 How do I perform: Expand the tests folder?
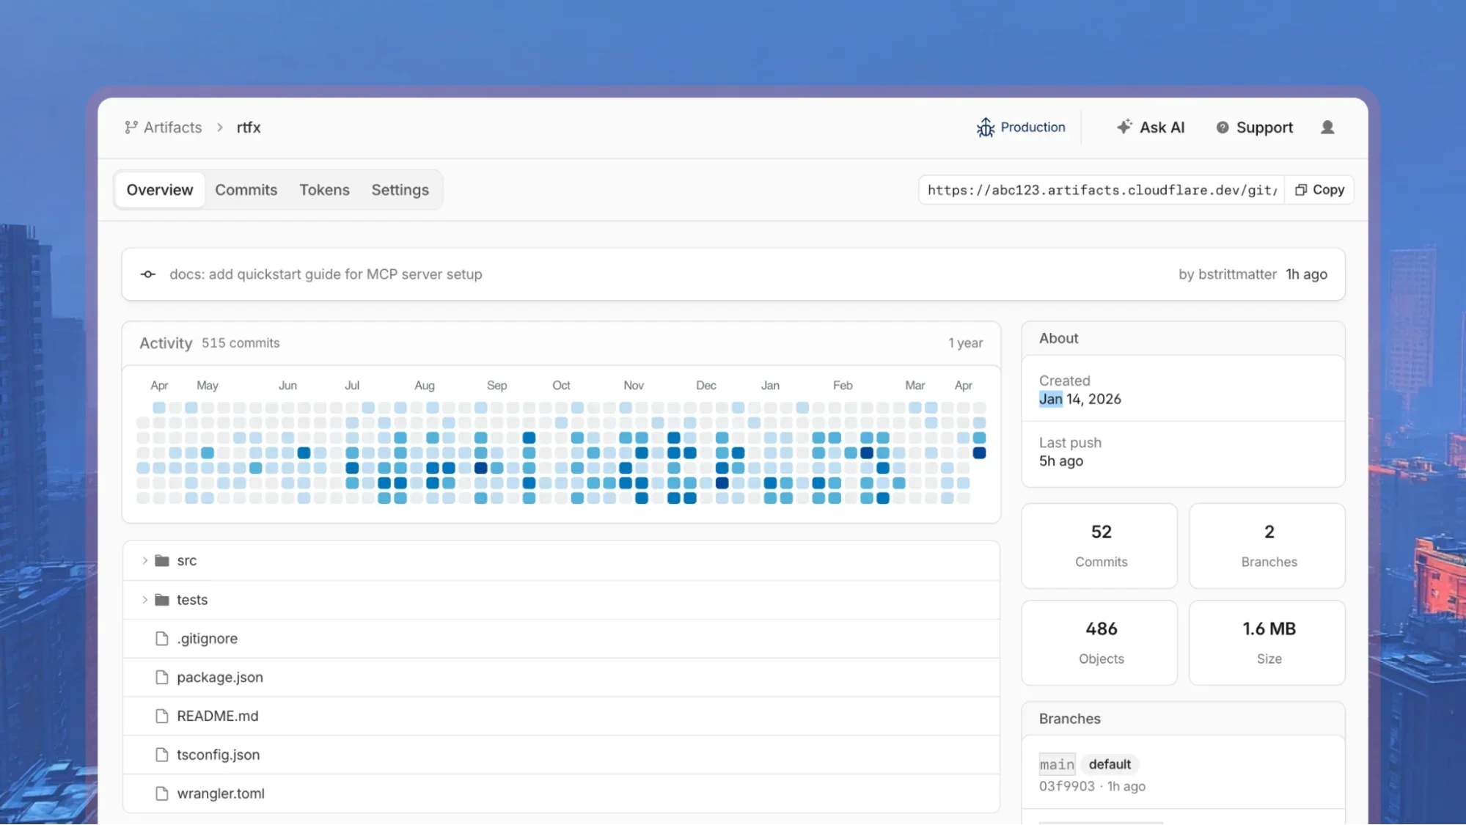click(144, 599)
